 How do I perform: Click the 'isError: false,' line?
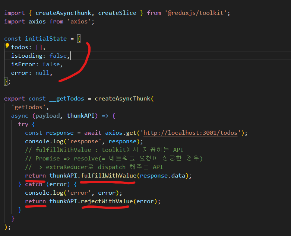37,64
